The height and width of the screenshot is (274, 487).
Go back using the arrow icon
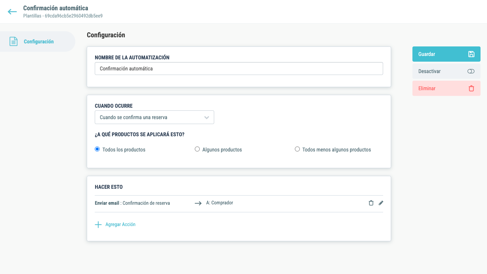pos(12,12)
